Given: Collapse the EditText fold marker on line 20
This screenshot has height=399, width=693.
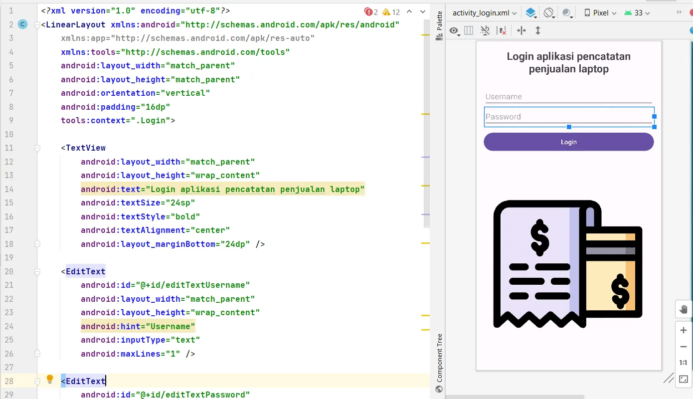Looking at the screenshot, I should coord(37,271).
